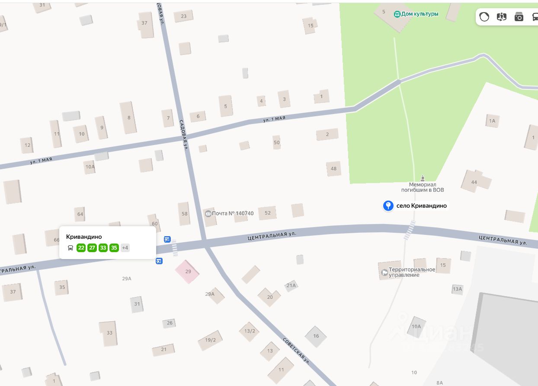Choose bus route 22 badge
This screenshot has width=538, height=386.
click(x=81, y=248)
